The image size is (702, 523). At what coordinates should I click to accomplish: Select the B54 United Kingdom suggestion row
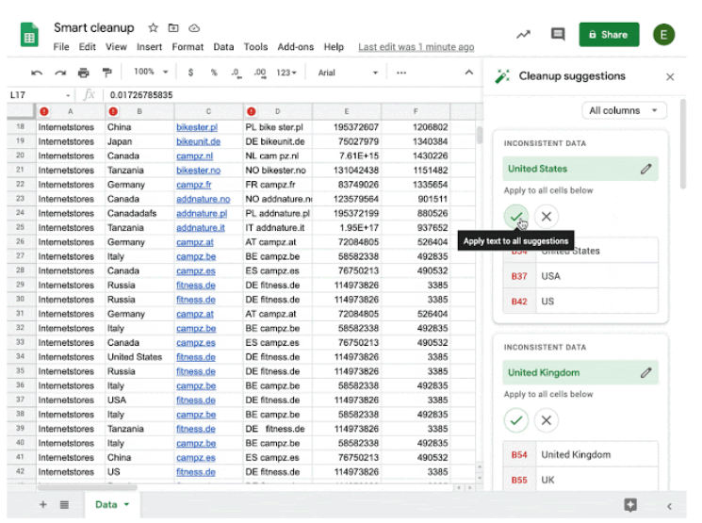pos(580,454)
